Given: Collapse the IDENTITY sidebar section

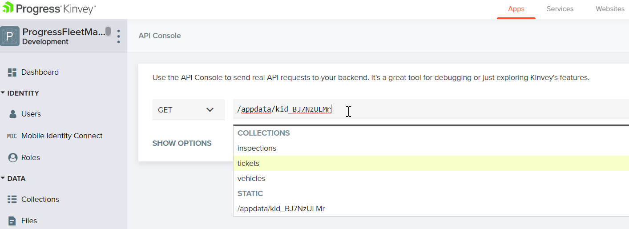Looking at the screenshot, I should pyautogui.click(x=20, y=93).
